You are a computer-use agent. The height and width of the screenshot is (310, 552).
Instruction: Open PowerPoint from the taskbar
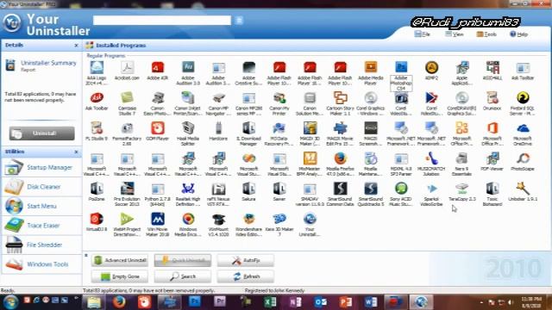coord(345,302)
